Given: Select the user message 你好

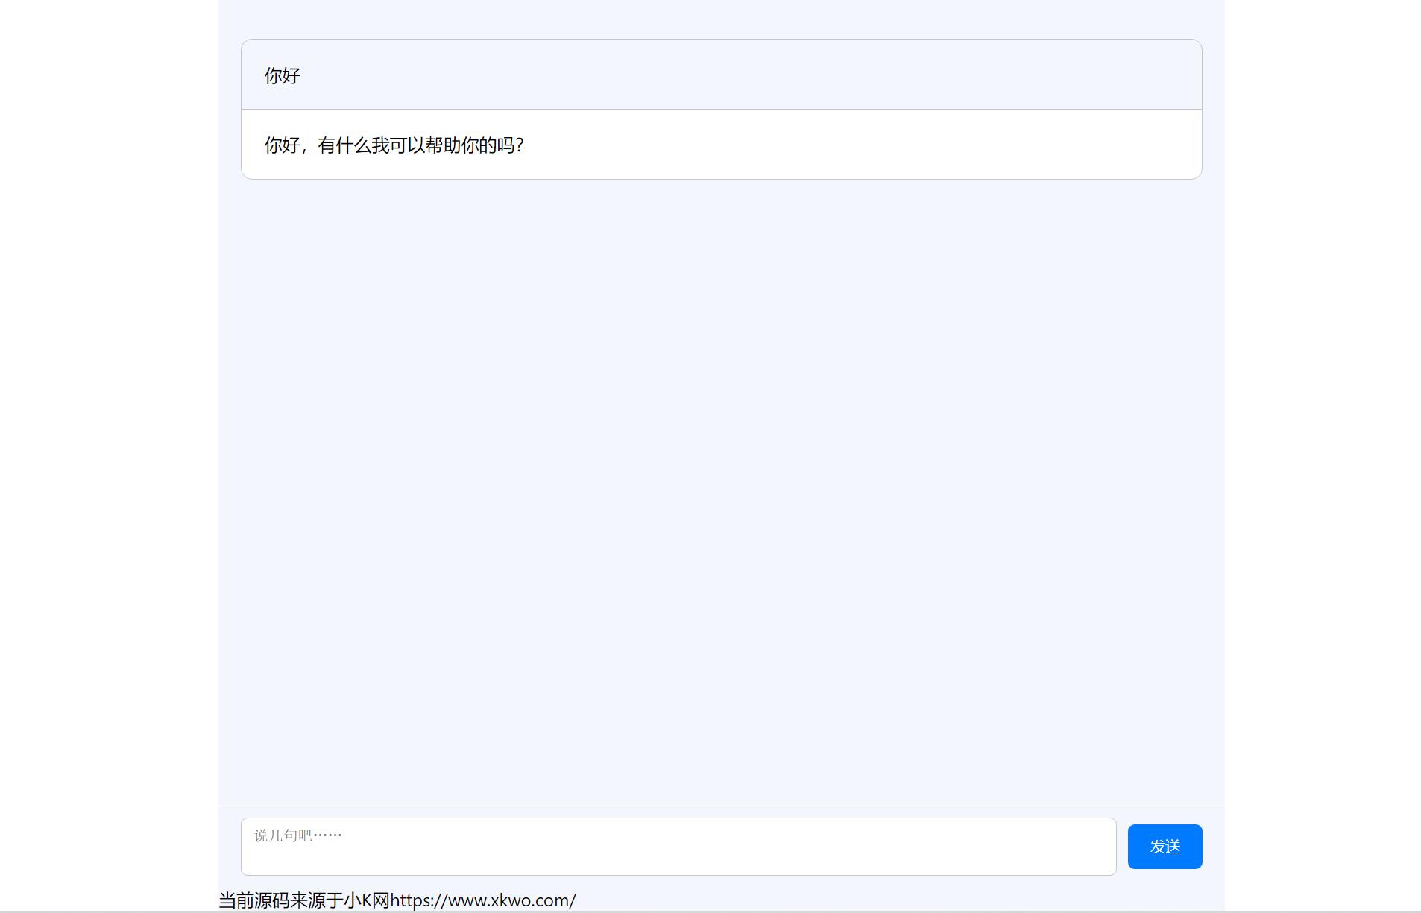Looking at the screenshot, I should coord(280,75).
